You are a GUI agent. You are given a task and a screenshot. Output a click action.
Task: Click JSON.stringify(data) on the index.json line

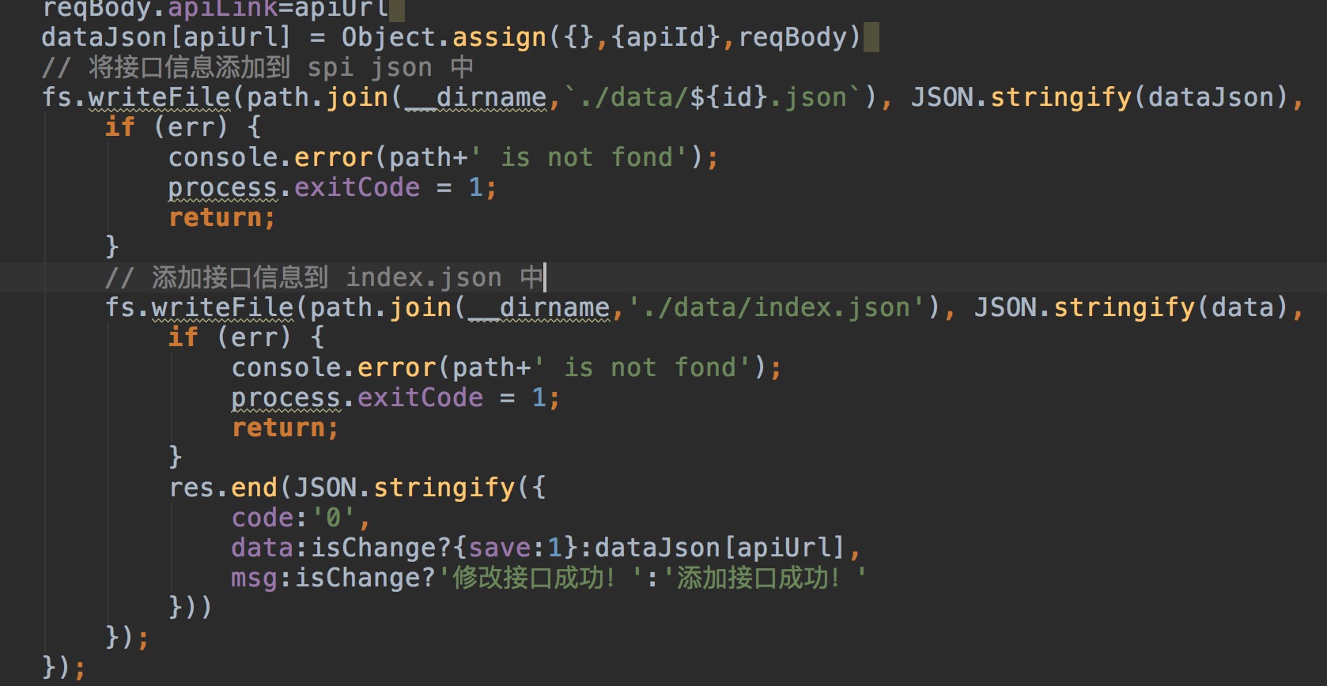[1132, 307]
